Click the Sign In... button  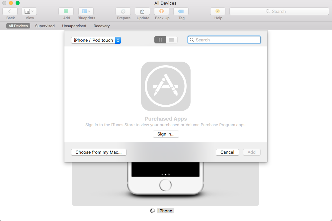coord(166,134)
